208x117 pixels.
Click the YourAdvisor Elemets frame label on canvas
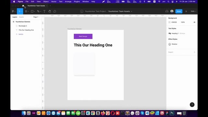[74, 29]
